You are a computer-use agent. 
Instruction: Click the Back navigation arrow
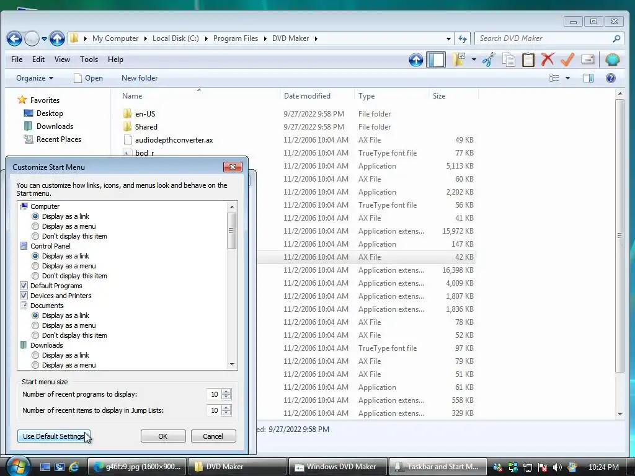pos(14,39)
